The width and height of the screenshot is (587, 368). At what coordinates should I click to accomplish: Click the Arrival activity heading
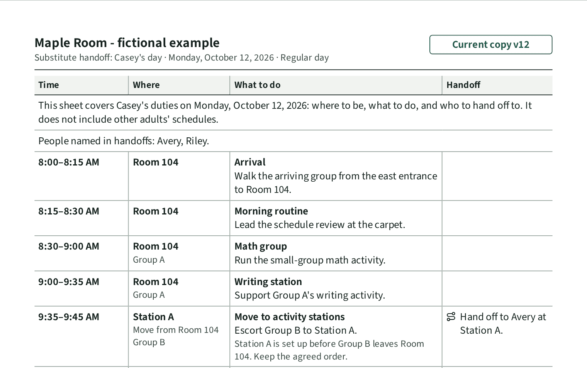[x=250, y=162]
